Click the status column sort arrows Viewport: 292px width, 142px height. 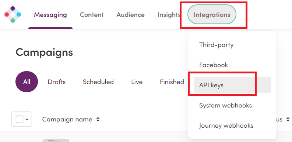click(x=288, y=119)
